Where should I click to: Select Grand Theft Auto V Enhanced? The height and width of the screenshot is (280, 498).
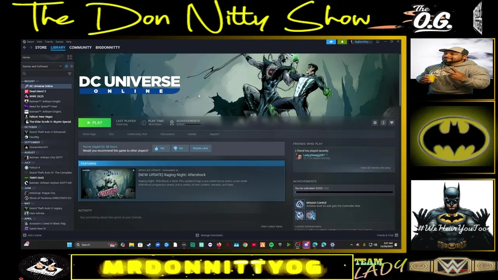coord(47,132)
